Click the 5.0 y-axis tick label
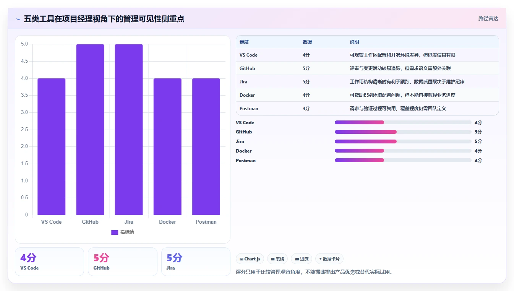This screenshot has height=291, width=514. tap(24, 44)
